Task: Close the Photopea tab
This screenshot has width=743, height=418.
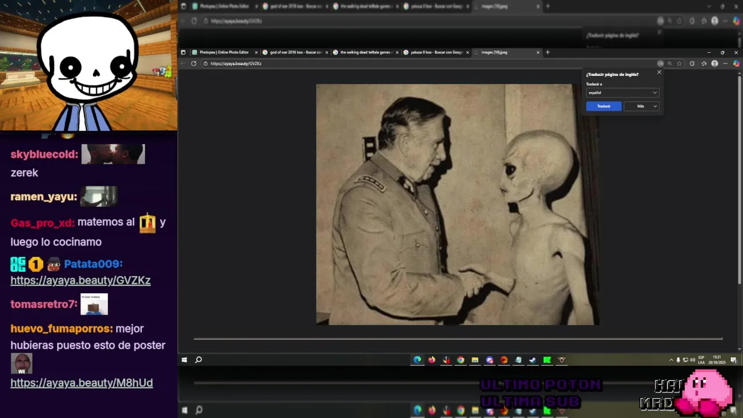Action: (256, 52)
